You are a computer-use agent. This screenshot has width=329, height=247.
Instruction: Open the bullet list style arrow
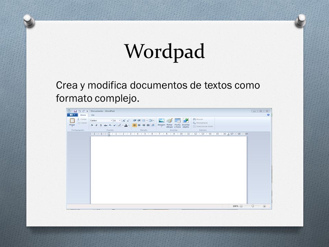tap(147, 120)
